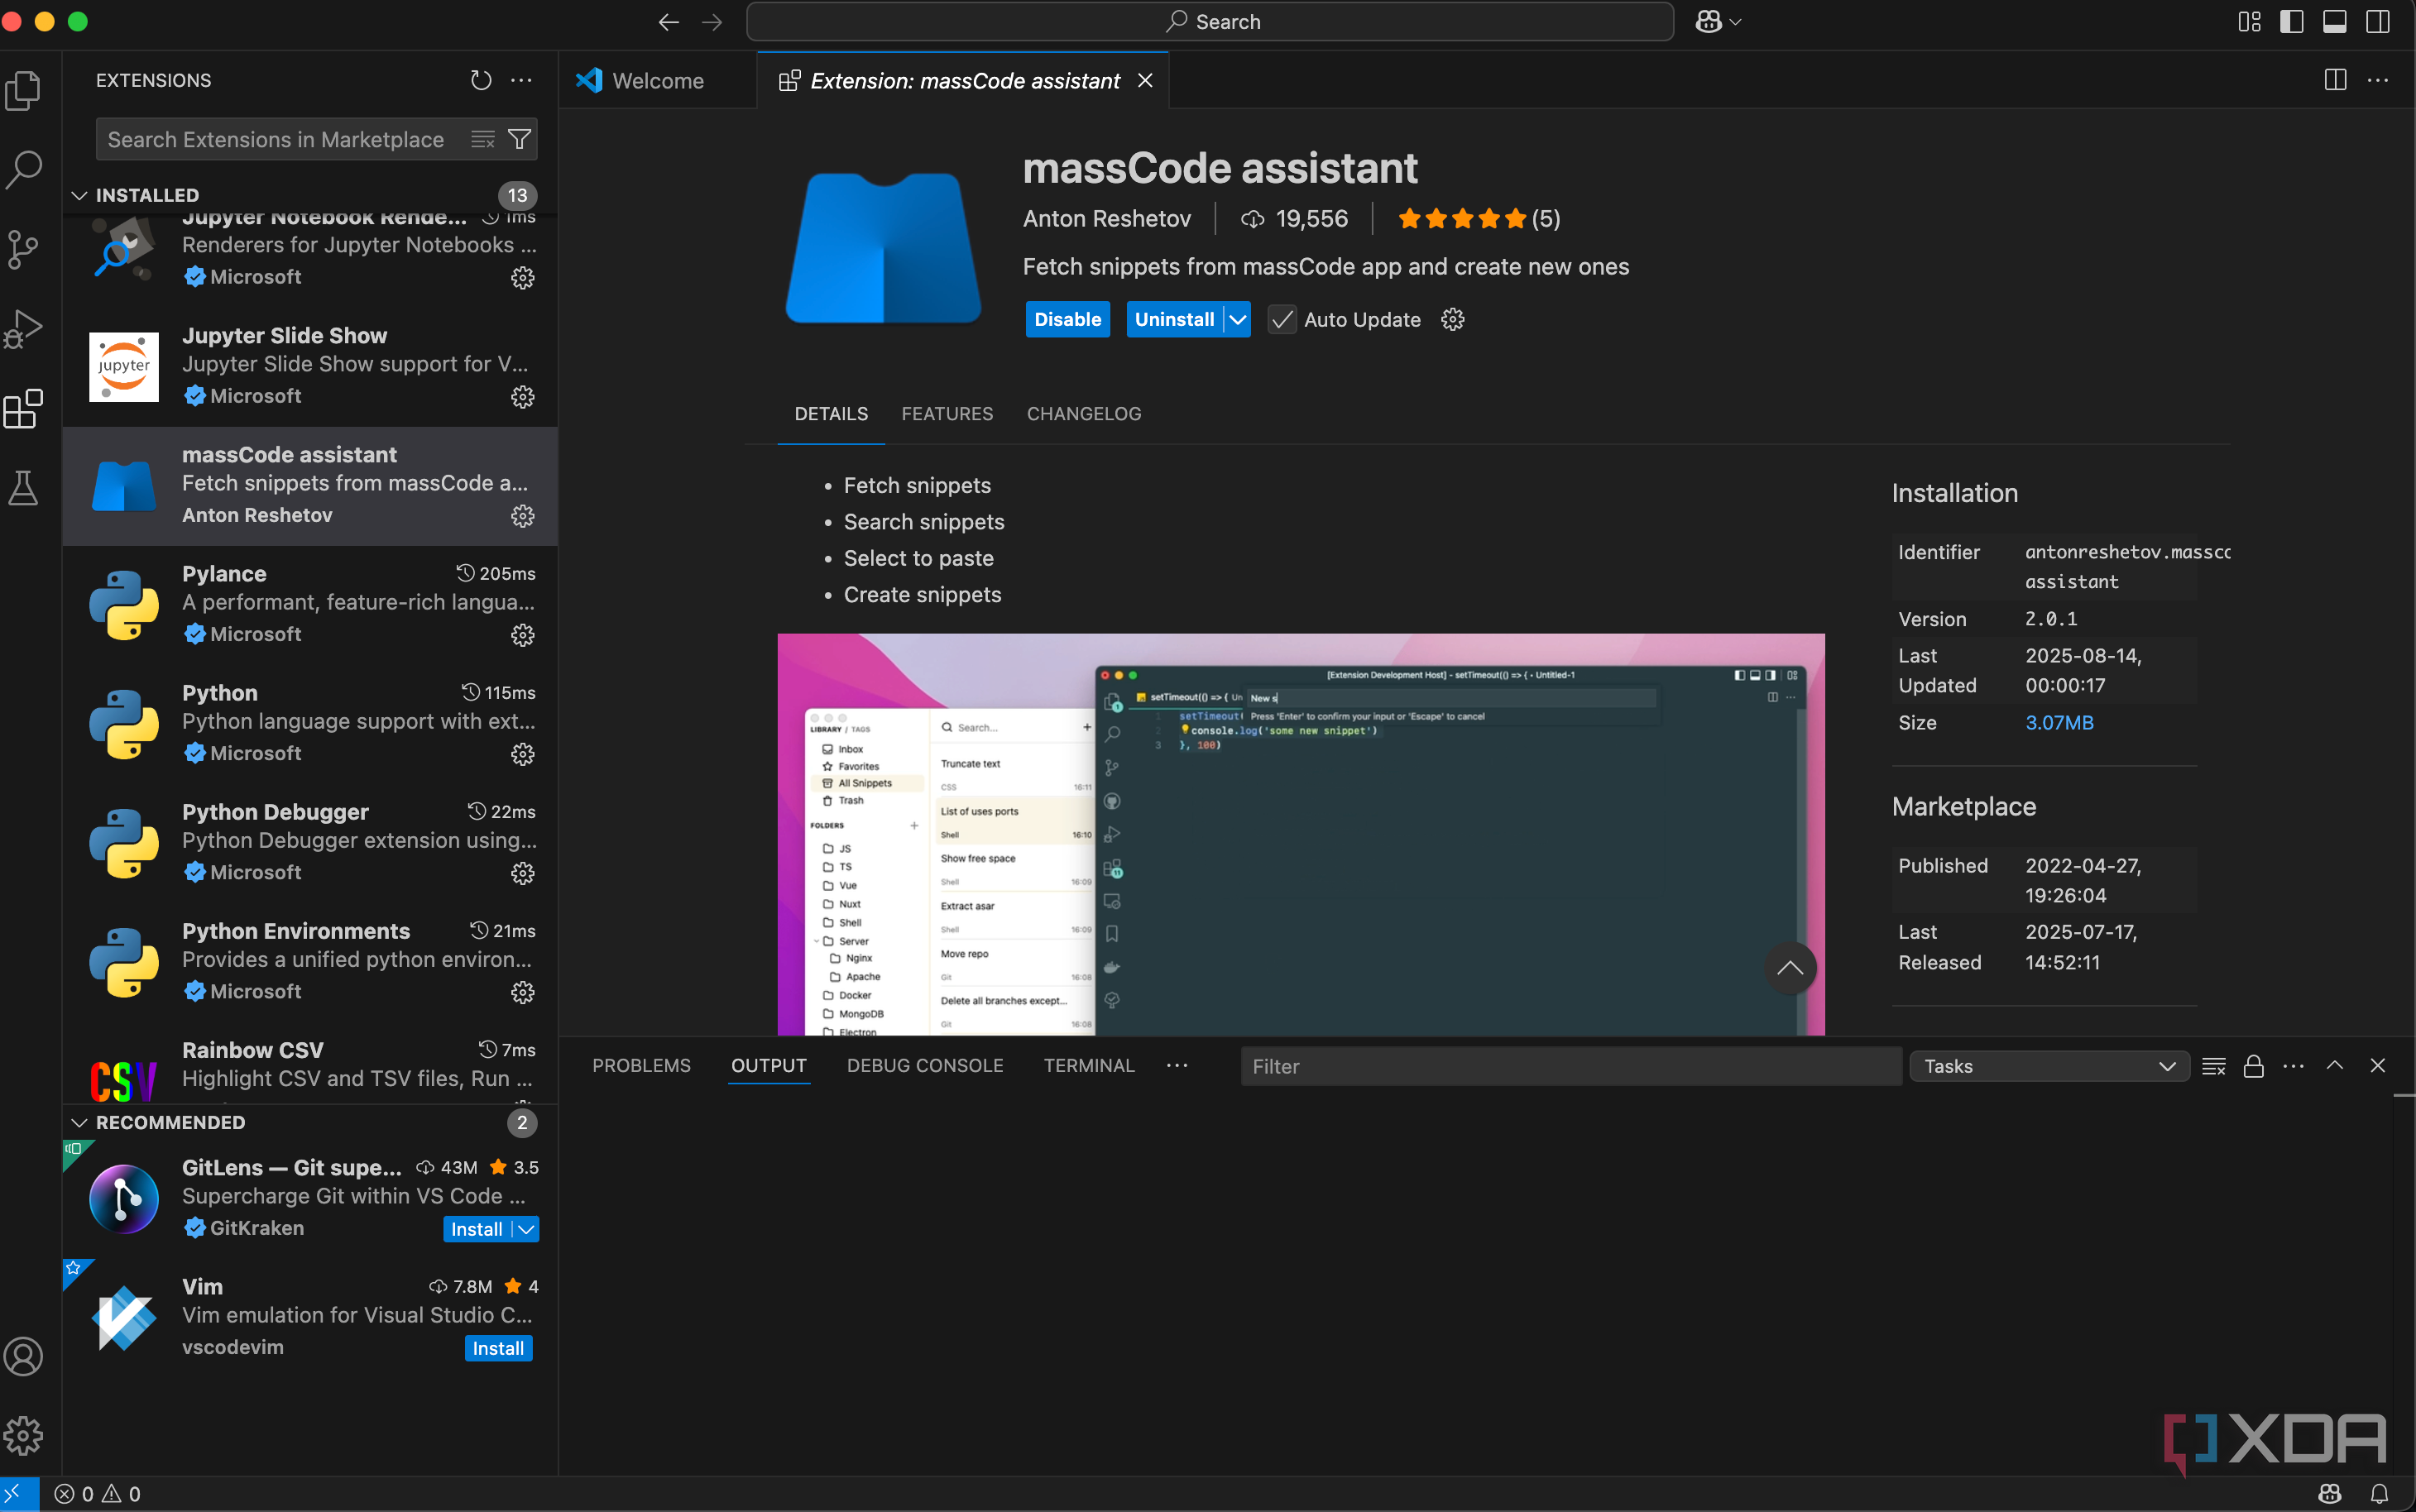
Task: Open Run and Debug view icon
Action: pyautogui.click(x=24, y=328)
